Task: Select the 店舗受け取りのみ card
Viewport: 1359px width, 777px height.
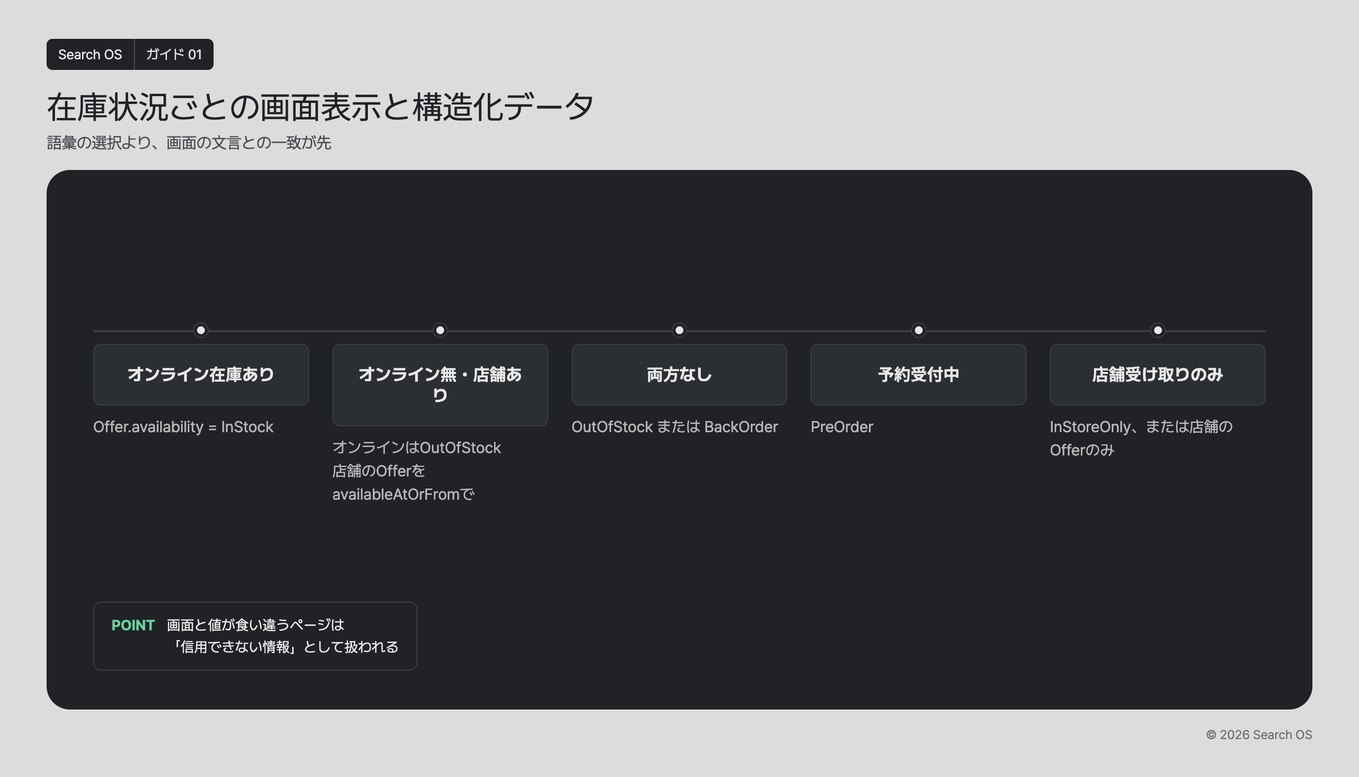Action: pos(1158,374)
